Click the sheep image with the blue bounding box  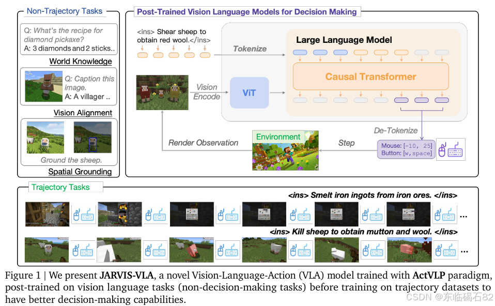click(x=92, y=137)
